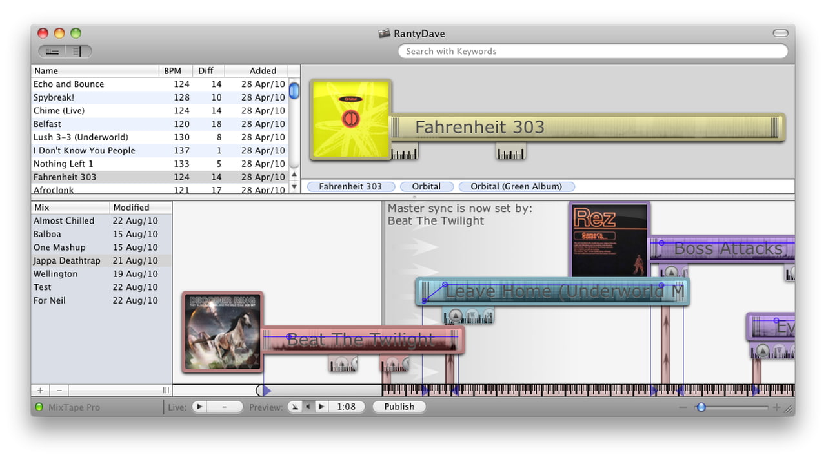Switch to horizontal library layout in toolbar
The image size is (826, 464).
point(52,52)
